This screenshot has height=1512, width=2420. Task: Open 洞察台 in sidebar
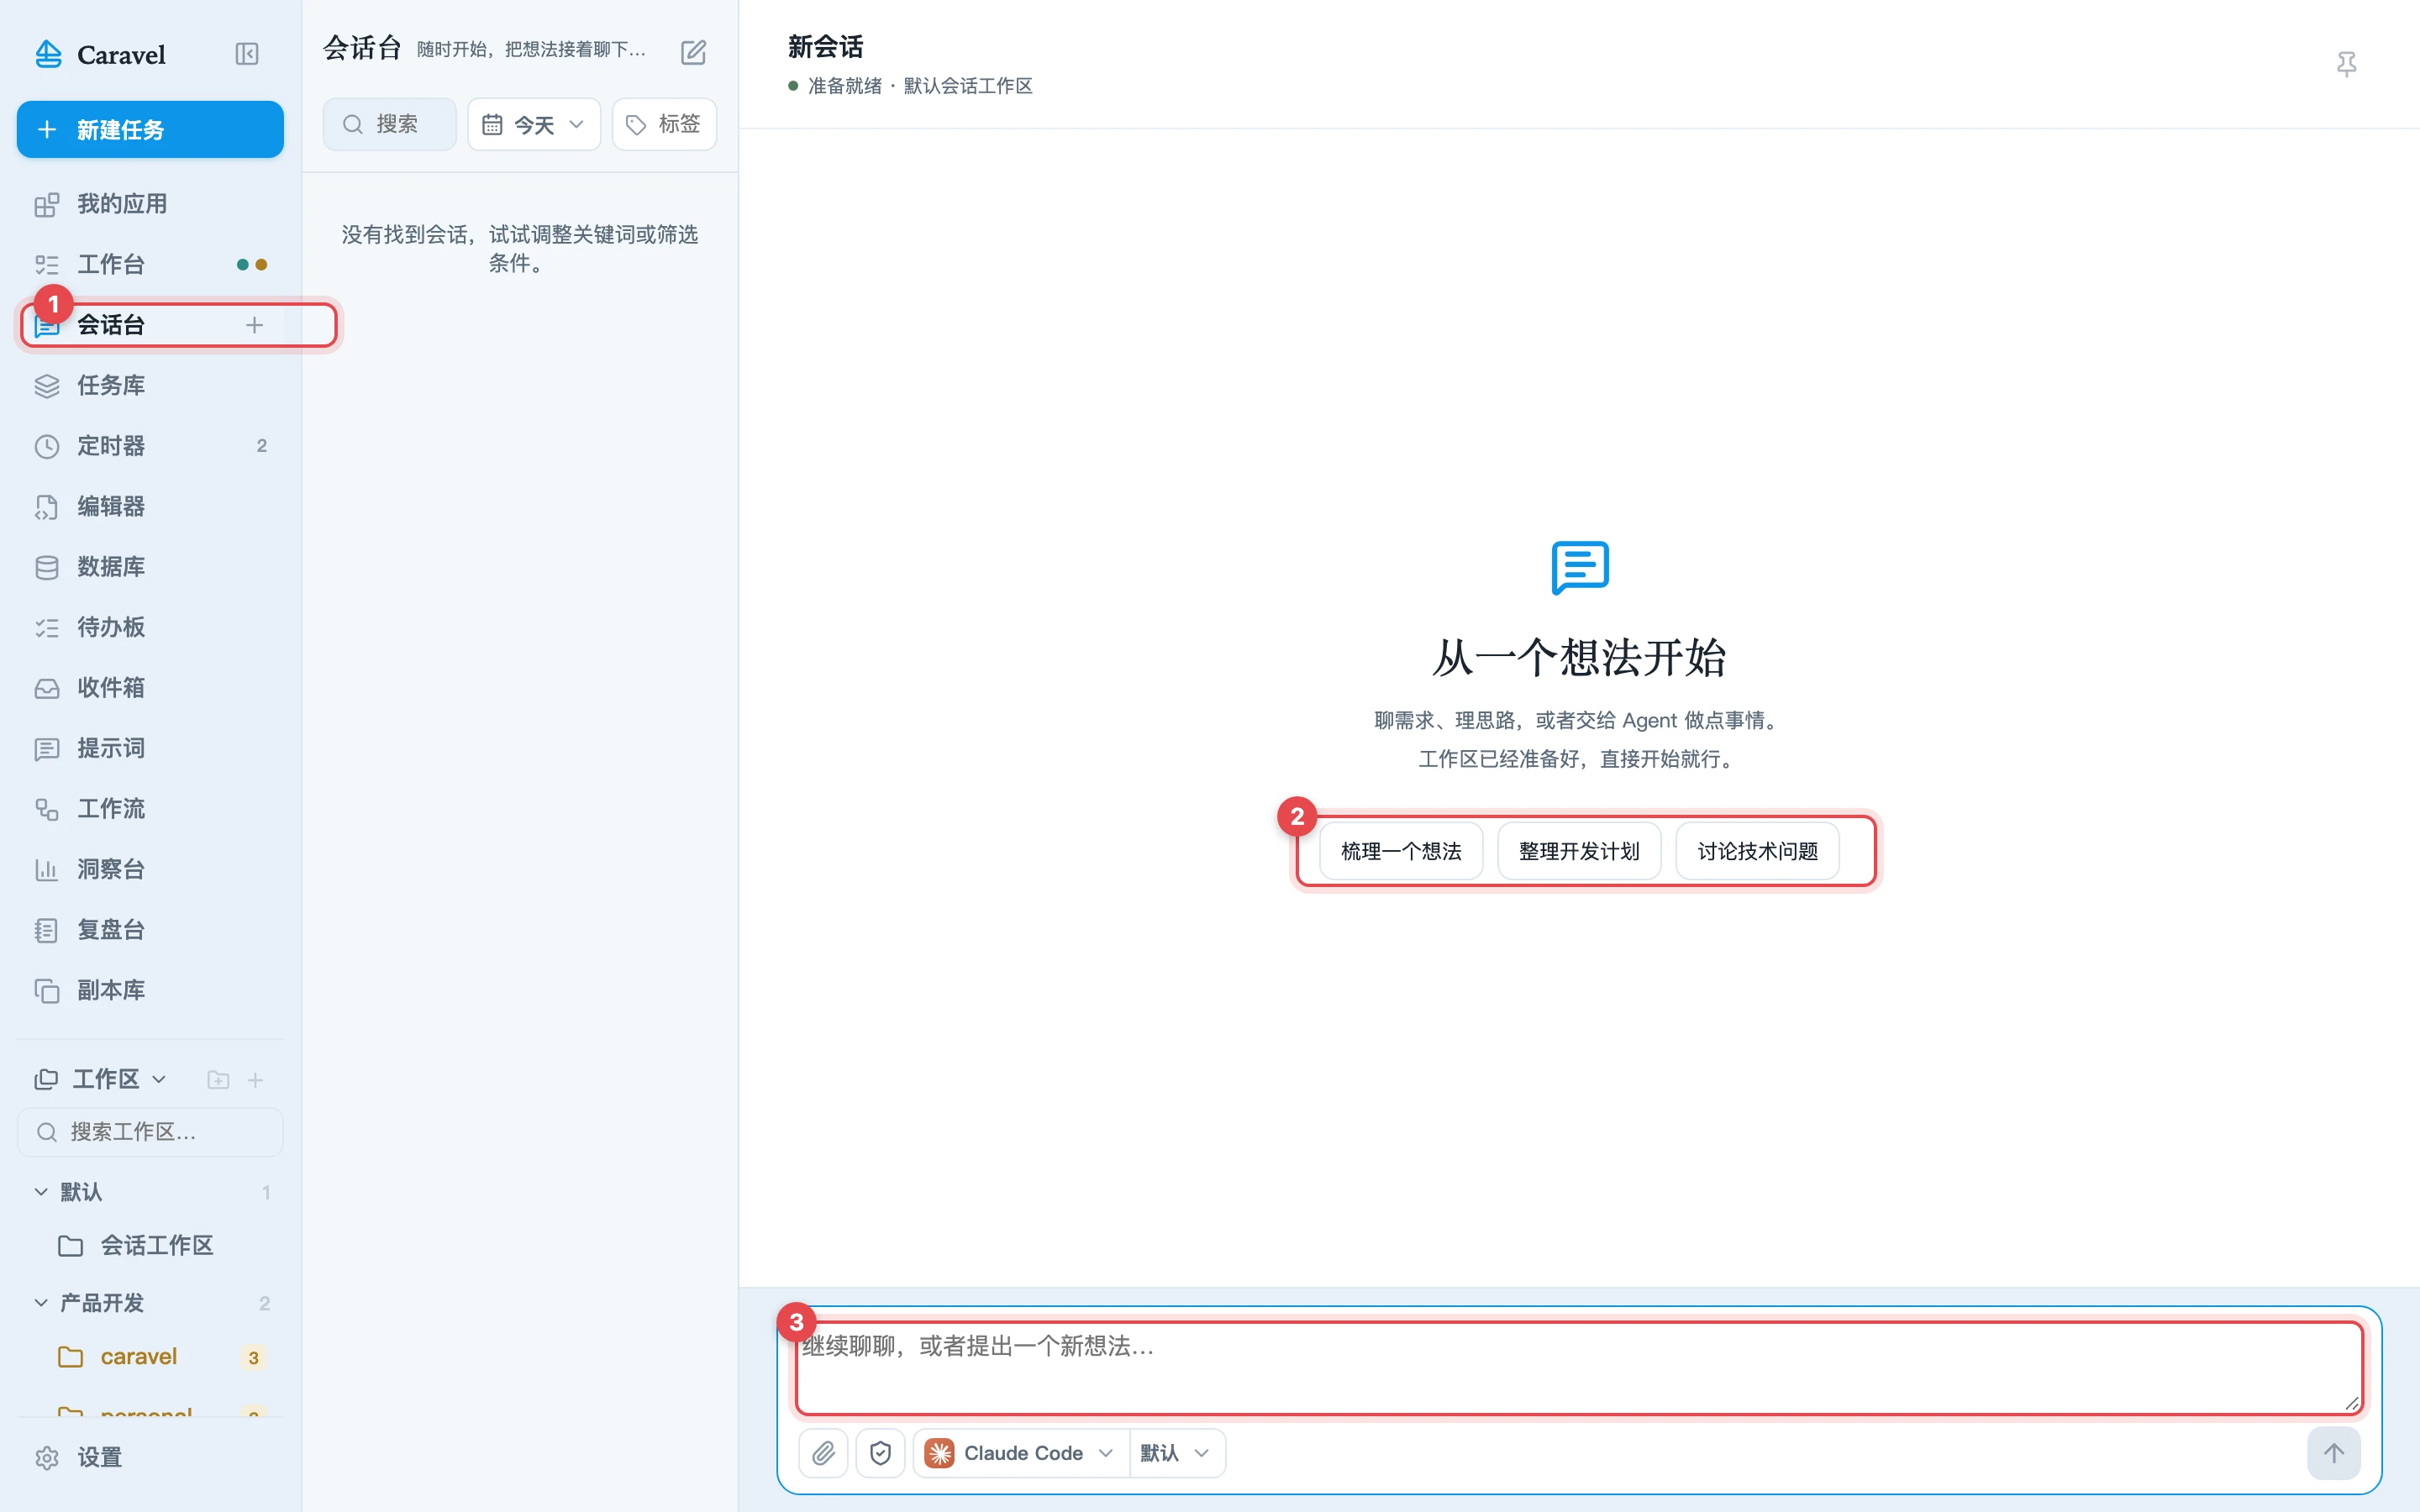pos(150,870)
